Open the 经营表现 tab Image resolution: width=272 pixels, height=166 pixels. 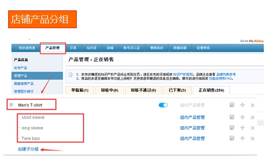pos(203,48)
